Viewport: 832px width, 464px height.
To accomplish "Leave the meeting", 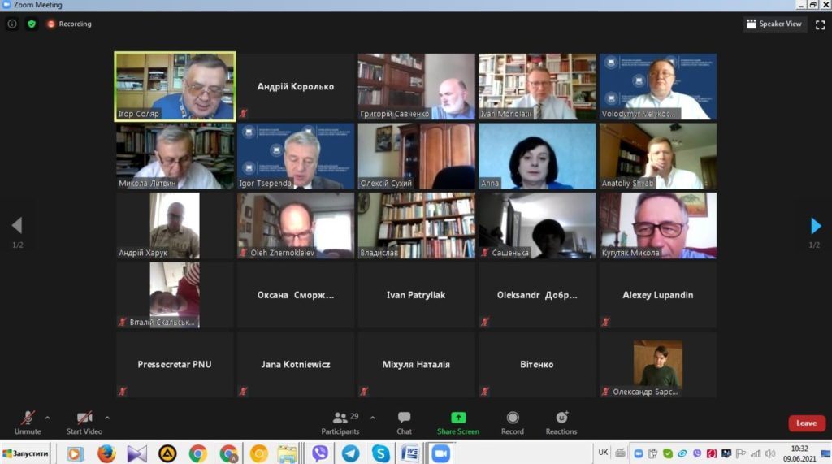I will coord(806,423).
